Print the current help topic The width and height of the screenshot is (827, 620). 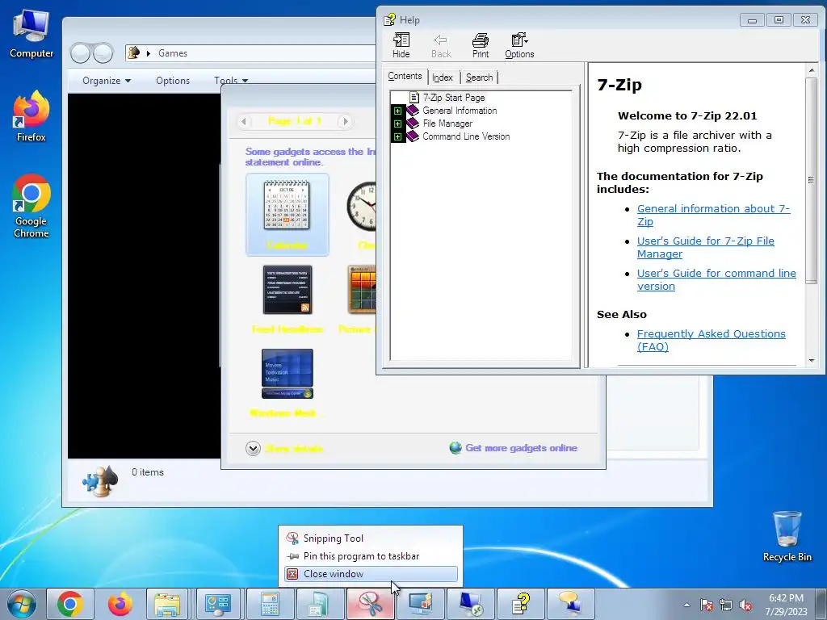(x=481, y=46)
